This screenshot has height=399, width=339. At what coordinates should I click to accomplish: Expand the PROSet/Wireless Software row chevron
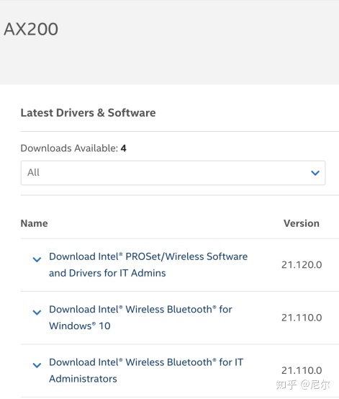[37, 259]
